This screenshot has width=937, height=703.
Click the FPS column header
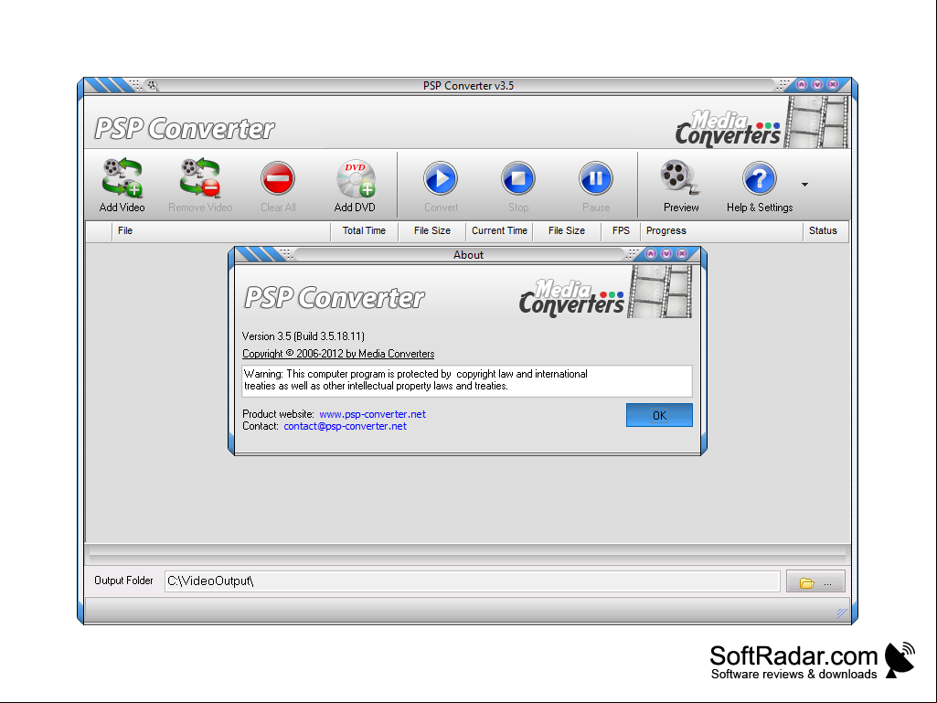[x=621, y=230]
